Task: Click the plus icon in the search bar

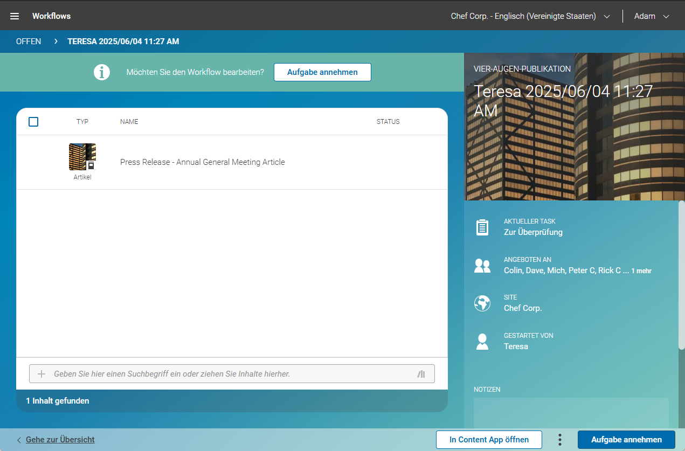Action: 41,373
